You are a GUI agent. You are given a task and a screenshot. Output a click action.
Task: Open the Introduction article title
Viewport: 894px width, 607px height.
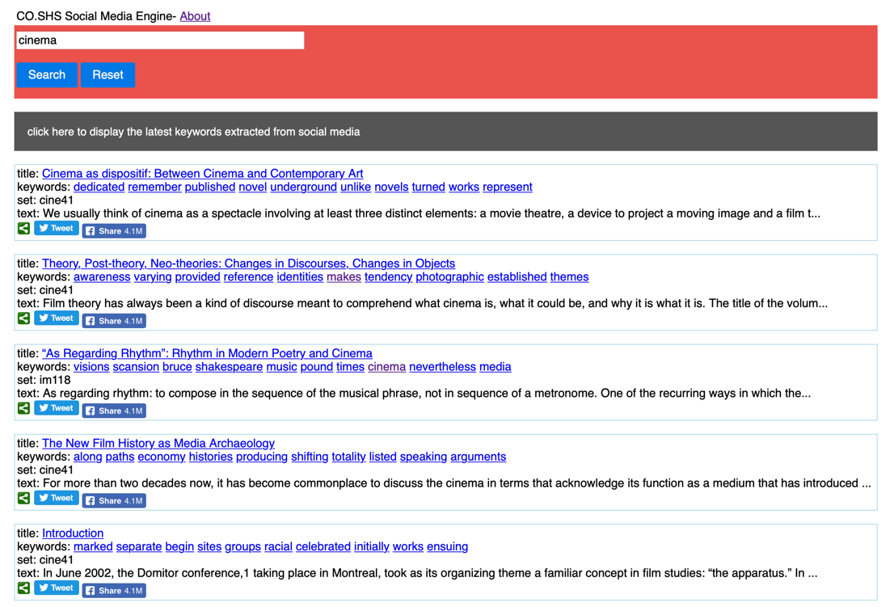(73, 533)
